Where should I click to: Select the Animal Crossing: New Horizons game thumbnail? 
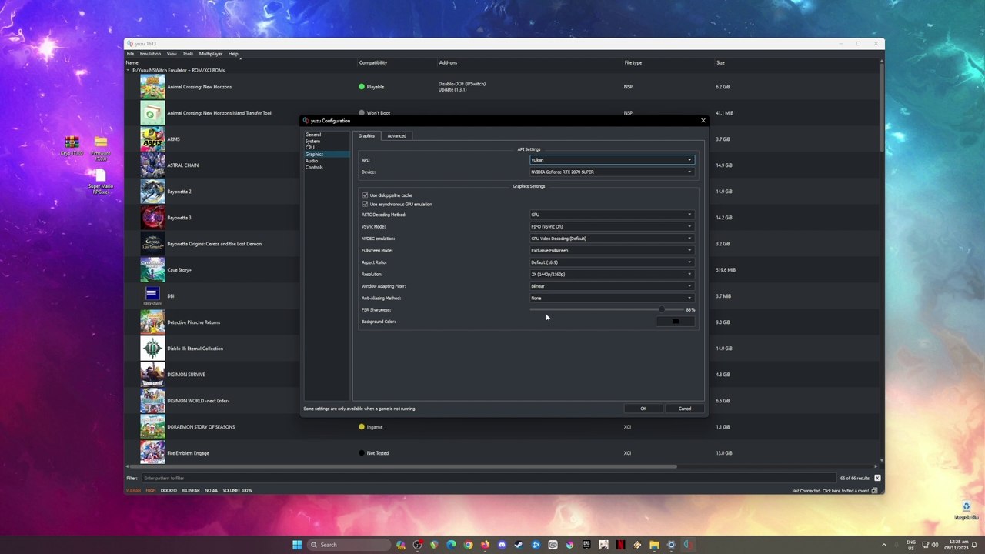(152, 87)
